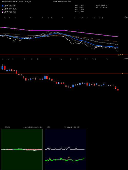The height and width of the screenshot is (170, 128).
Task: Click the 'BDN MunafaSutra.com' heading
Action: [62, 2]
